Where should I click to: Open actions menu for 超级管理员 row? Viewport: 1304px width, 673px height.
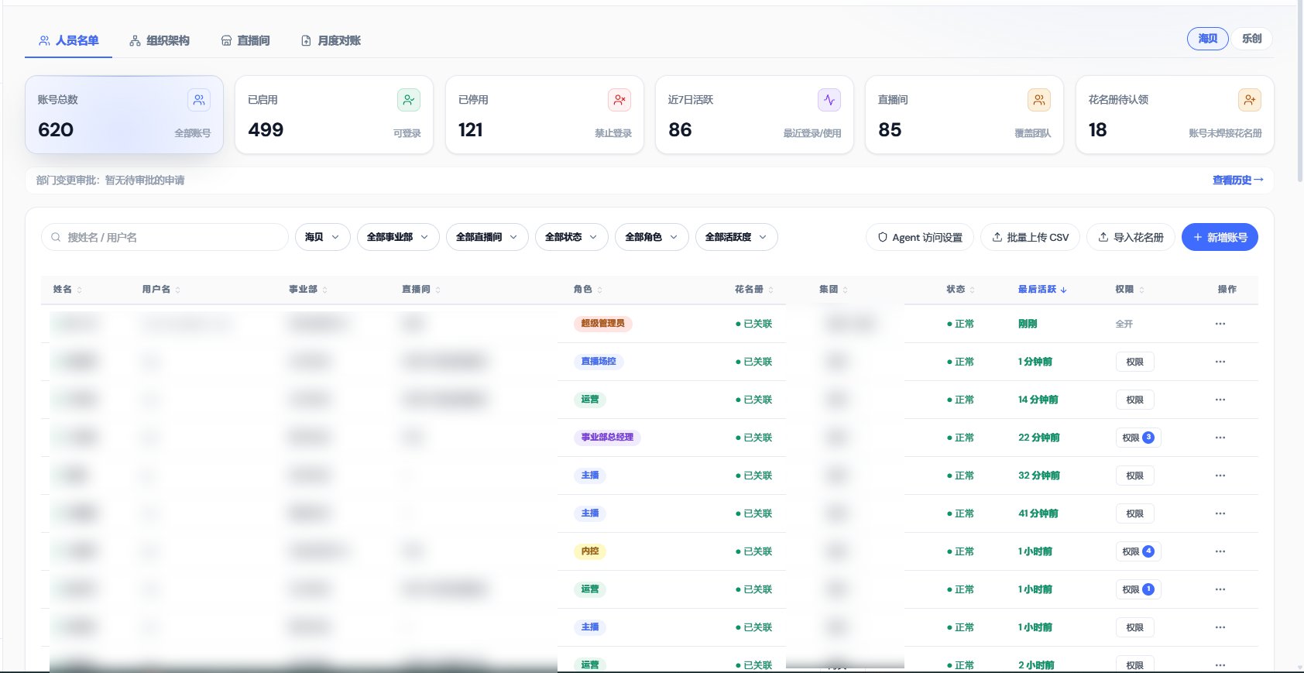click(1220, 324)
